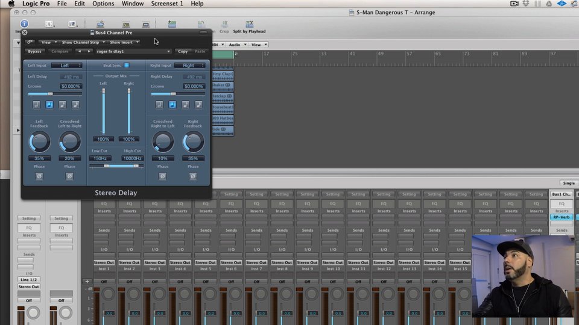Click the pan knob on the Inst 8 channel

[286, 294]
